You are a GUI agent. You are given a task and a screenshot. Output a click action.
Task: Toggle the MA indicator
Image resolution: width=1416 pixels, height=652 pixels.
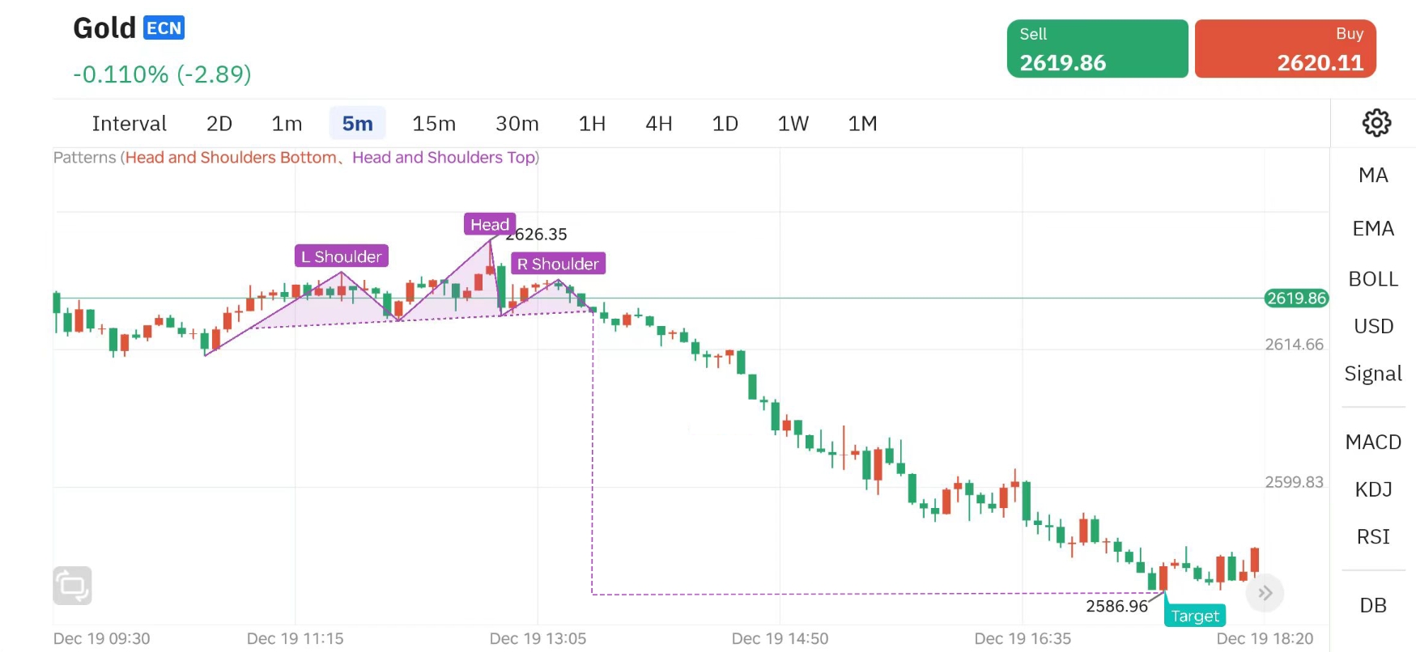(x=1373, y=176)
